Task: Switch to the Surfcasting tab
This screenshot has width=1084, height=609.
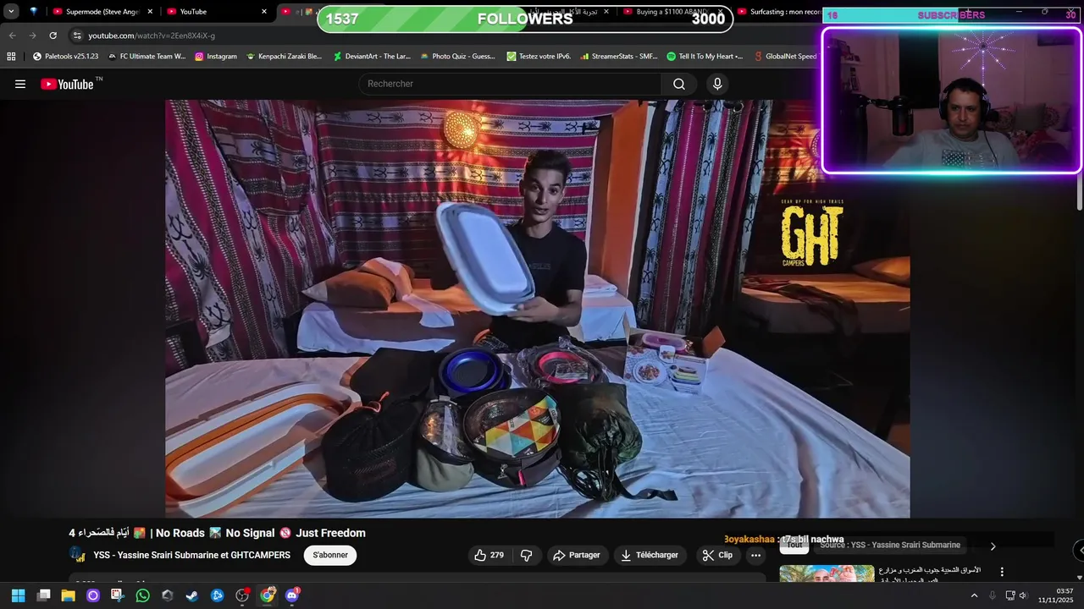Action: 779,12
